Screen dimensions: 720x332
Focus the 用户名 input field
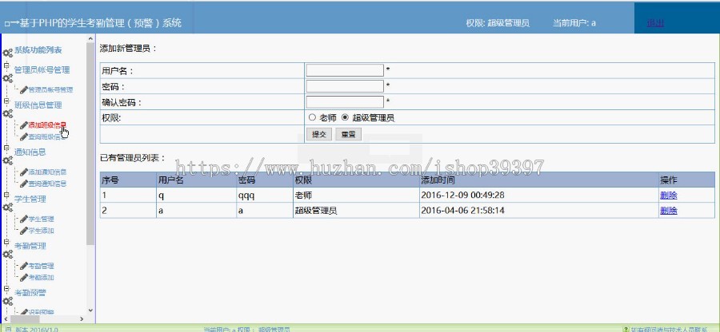click(x=345, y=70)
